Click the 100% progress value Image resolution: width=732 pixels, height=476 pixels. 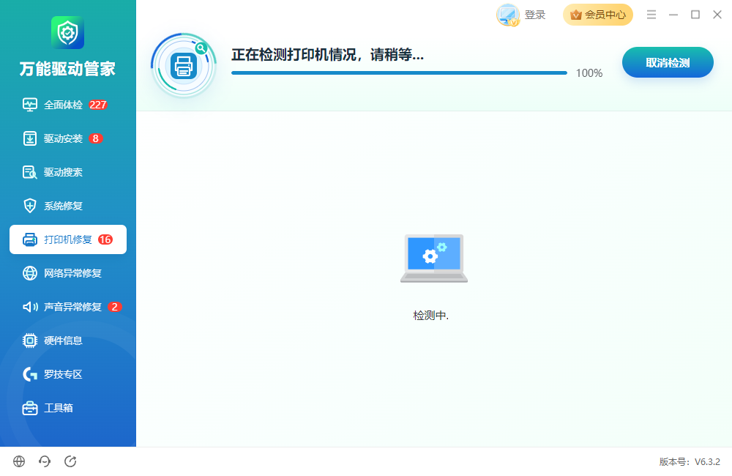[589, 73]
